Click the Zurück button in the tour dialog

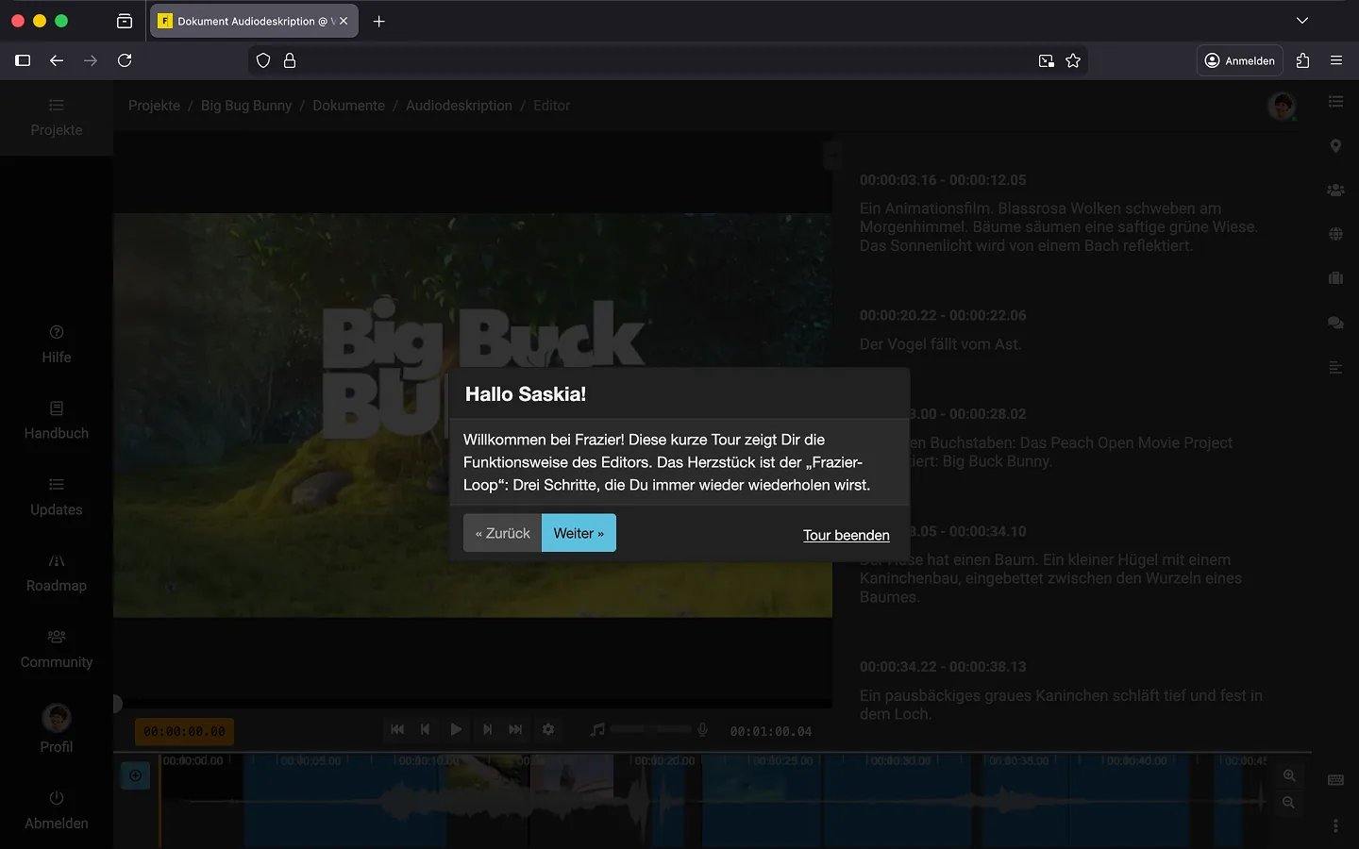click(x=502, y=533)
